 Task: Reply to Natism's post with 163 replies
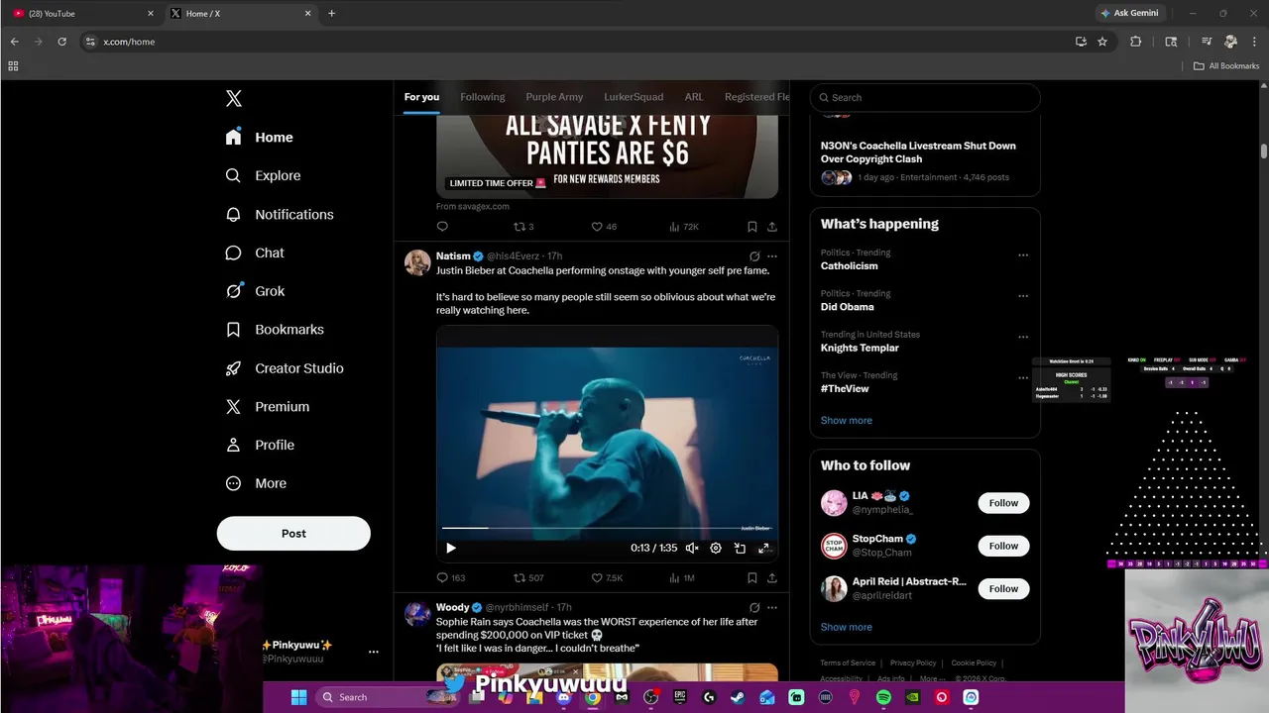tap(451, 577)
